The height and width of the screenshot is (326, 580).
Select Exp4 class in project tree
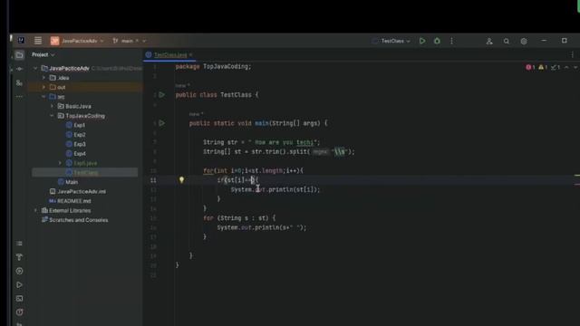pyautogui.click(x=79, y=153)
